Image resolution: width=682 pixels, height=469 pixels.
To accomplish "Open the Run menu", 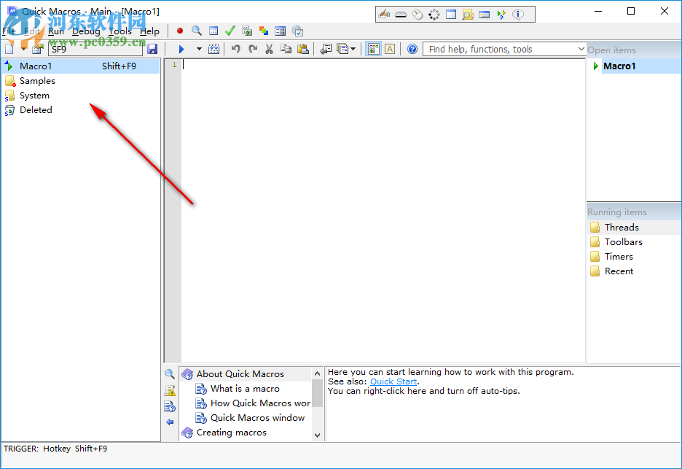I will [56, 31].
